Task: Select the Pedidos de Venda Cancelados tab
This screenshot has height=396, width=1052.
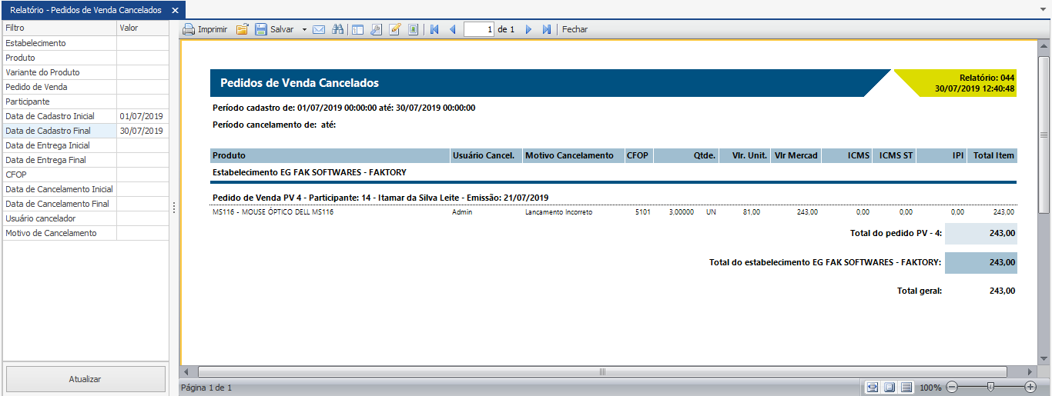Action: pos(85,10)
